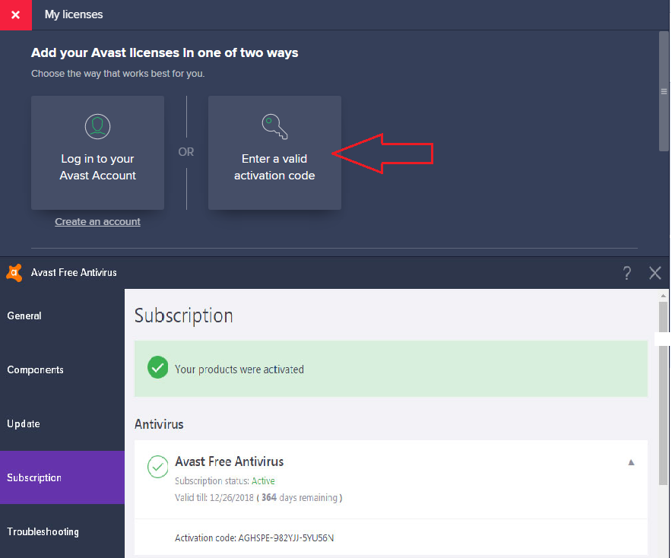Screen dimensions: 672x558
Task: Close the Avast Free Antivirus settings window
Action: [x=655, y=273]
